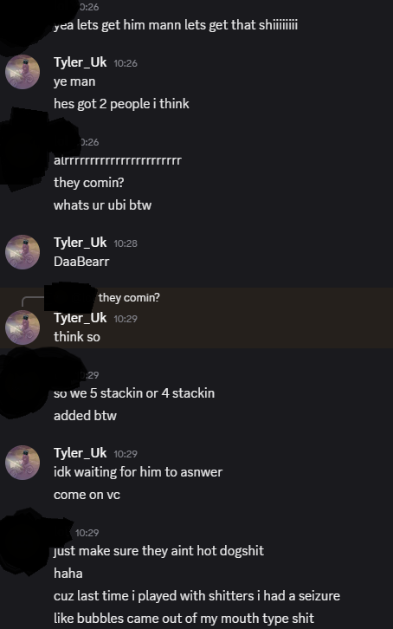Image resolution: width=393 pixels, height=629 pixels.
Task: Open Tyler_Uk avatar next to "DaaBearr" message
Action: click(x=23, y=252)
